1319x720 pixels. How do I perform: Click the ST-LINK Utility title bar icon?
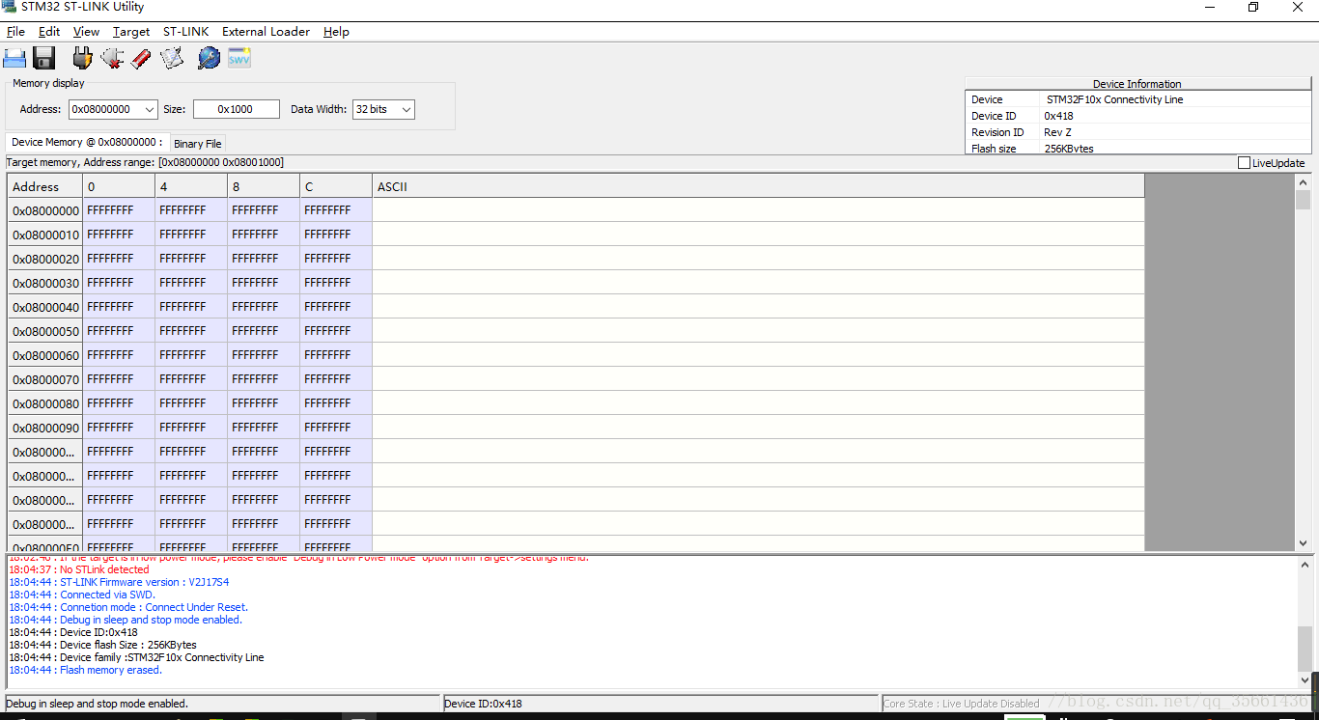point(9,7)
